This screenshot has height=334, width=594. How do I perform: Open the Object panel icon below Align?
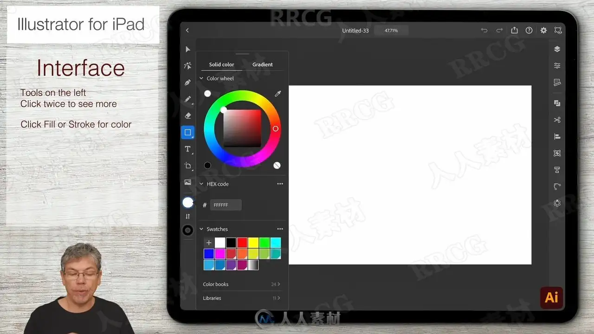557,153
